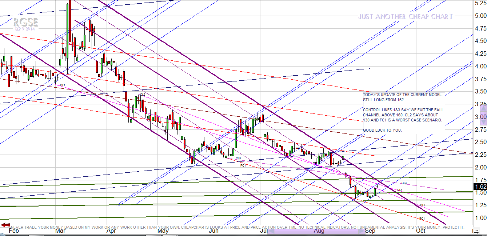Click the red left-arrow scroll-back icon

click(5, 225)
